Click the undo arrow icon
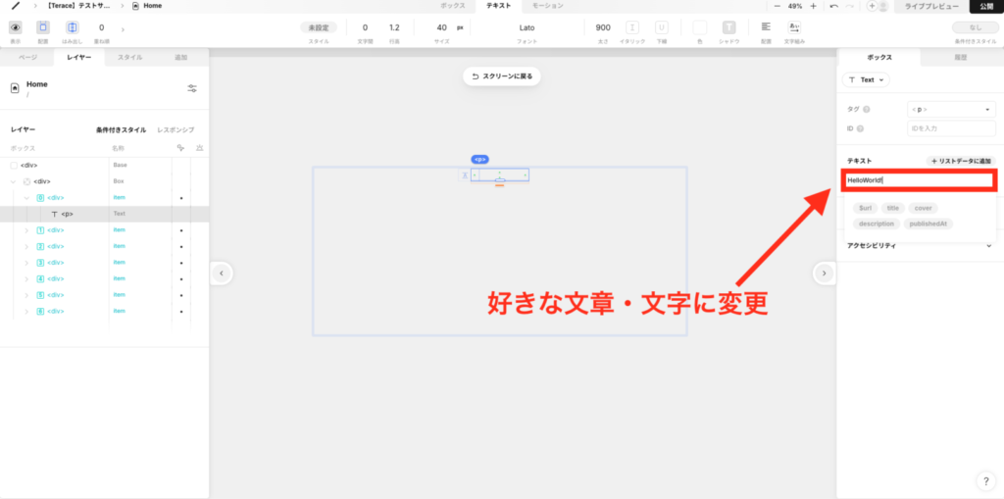The height and width of the screenshot is (499, 1004). point(833,6)
